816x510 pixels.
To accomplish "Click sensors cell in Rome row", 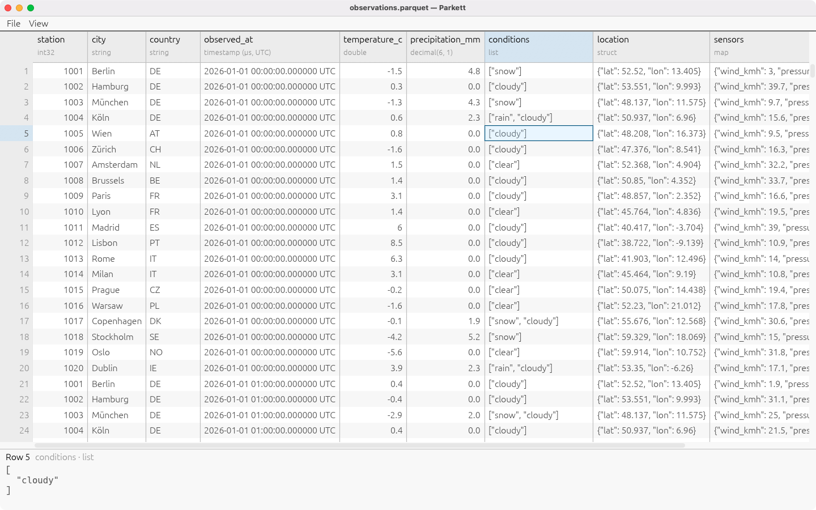I will 759,259.
